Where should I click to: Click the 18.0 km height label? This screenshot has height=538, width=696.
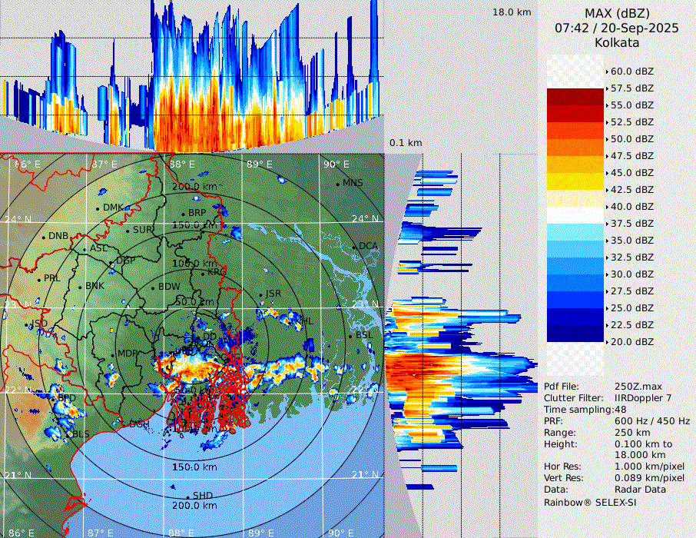(512, 12)
